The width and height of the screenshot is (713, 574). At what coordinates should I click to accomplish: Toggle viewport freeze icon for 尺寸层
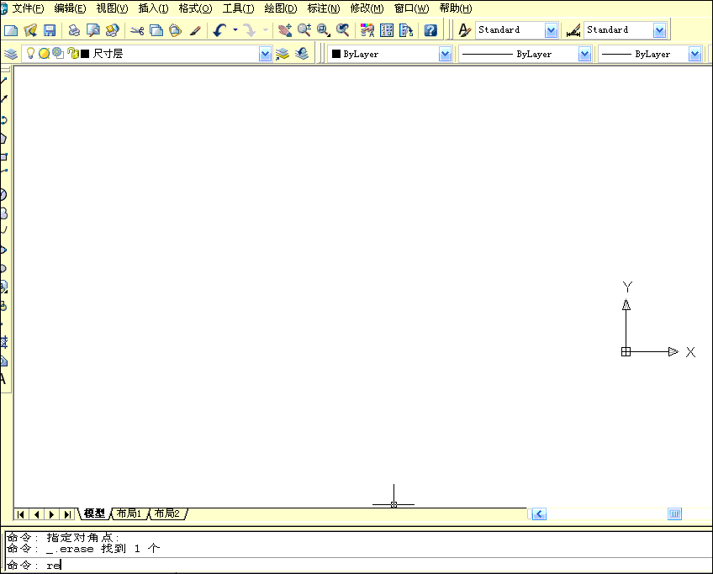57,53
